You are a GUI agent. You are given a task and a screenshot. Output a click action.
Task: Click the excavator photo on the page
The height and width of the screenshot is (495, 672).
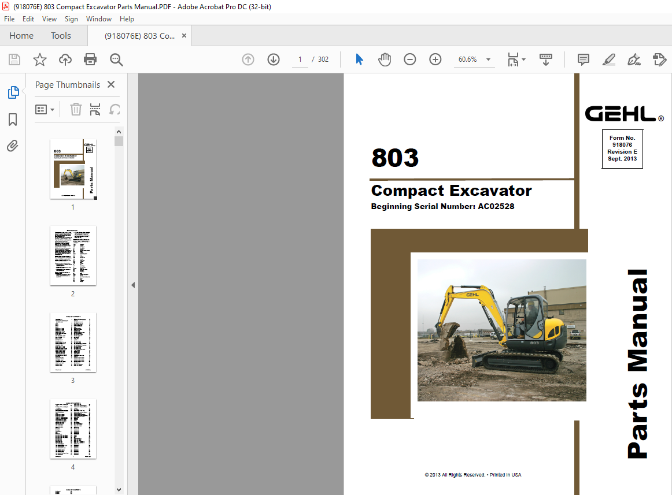502,330
